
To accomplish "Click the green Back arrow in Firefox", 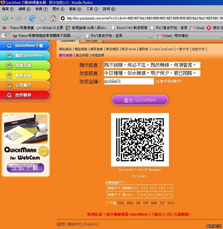I will tap(5, 19).
